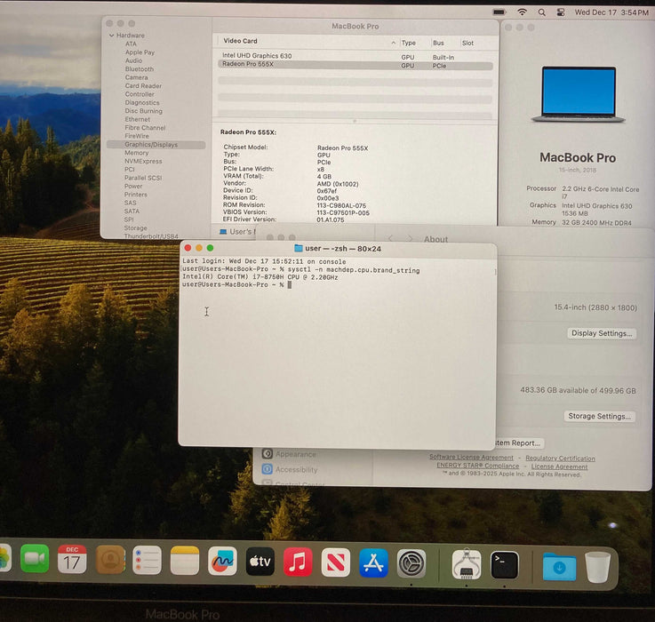Click date and time in menu bar

tap(611, 12)
